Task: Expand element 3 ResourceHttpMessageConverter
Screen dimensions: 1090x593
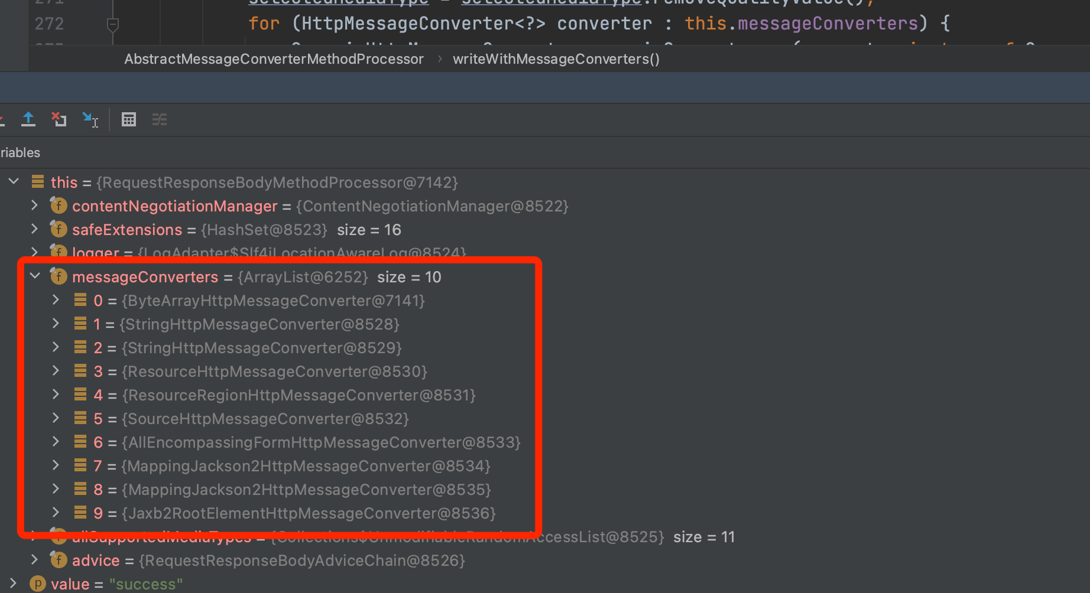Action: click(56, 370)
